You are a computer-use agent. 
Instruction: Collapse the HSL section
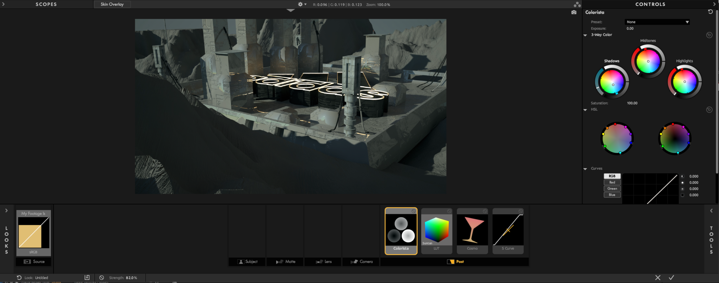click(585, 110)
